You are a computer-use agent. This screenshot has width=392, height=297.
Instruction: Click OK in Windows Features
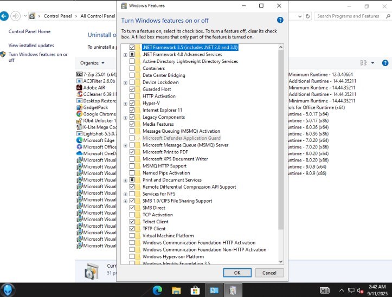(237, 273)
